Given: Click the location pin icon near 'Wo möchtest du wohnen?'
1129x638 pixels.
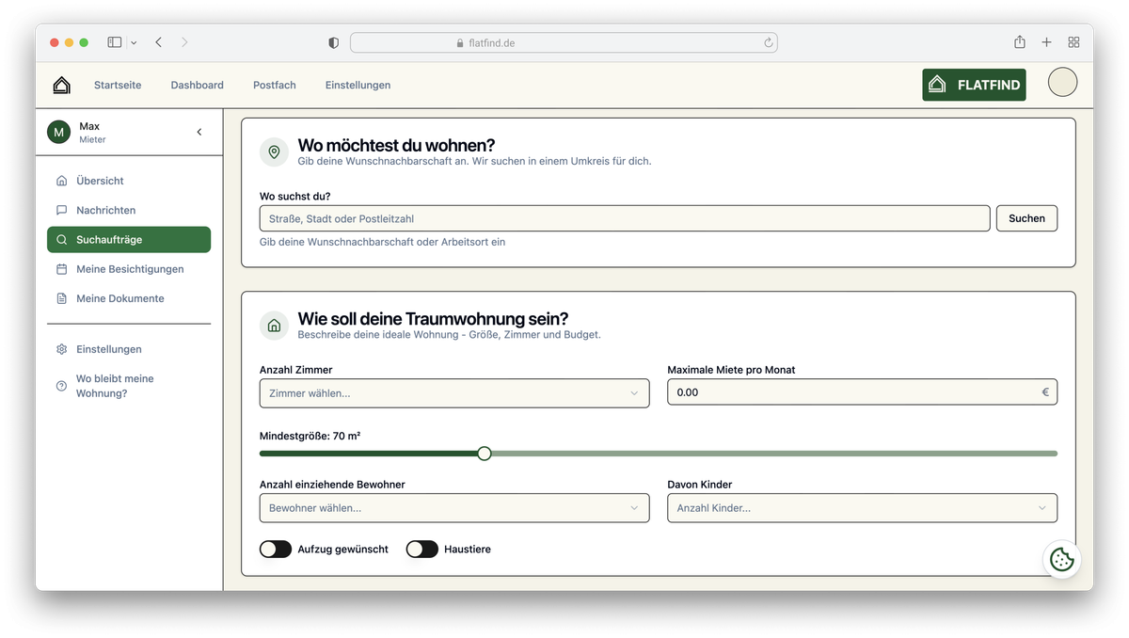Looking at the screenshot, I should [273, 151].
